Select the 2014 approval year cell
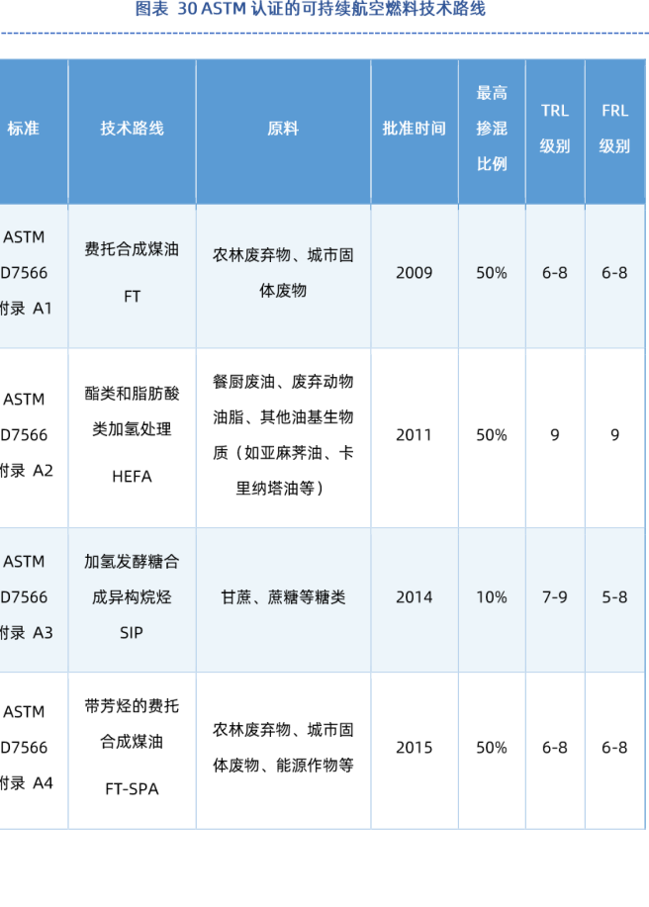The width and height of the screenshot is (649, 907). click(414, 597)
